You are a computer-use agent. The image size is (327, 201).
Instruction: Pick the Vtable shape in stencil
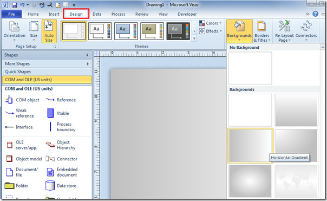(58, 113)
